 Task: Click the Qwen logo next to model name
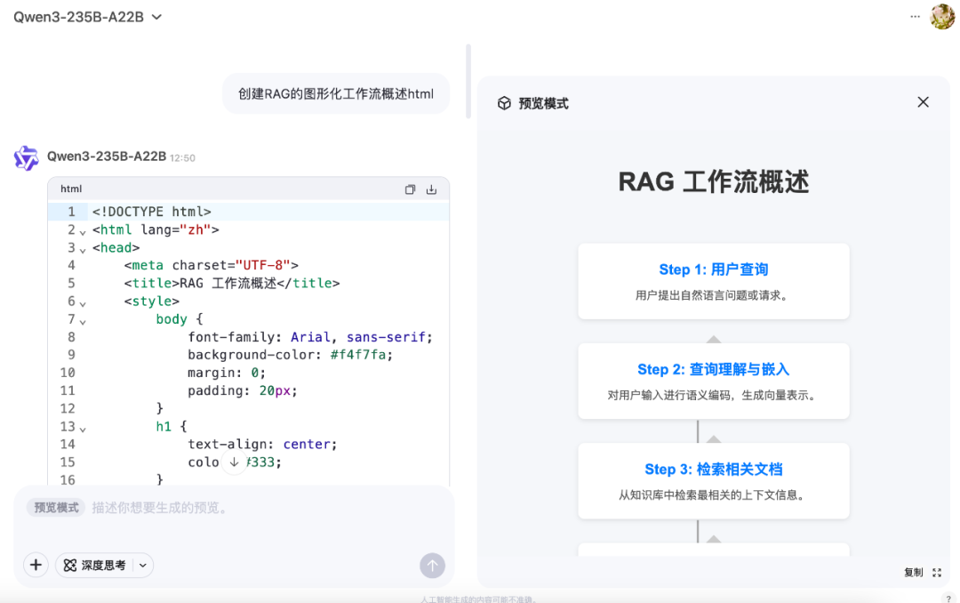click(27, 157)
